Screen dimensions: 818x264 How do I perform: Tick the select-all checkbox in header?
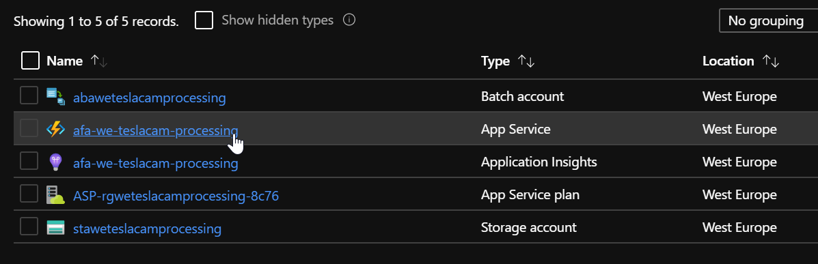(x=30, y=61)
